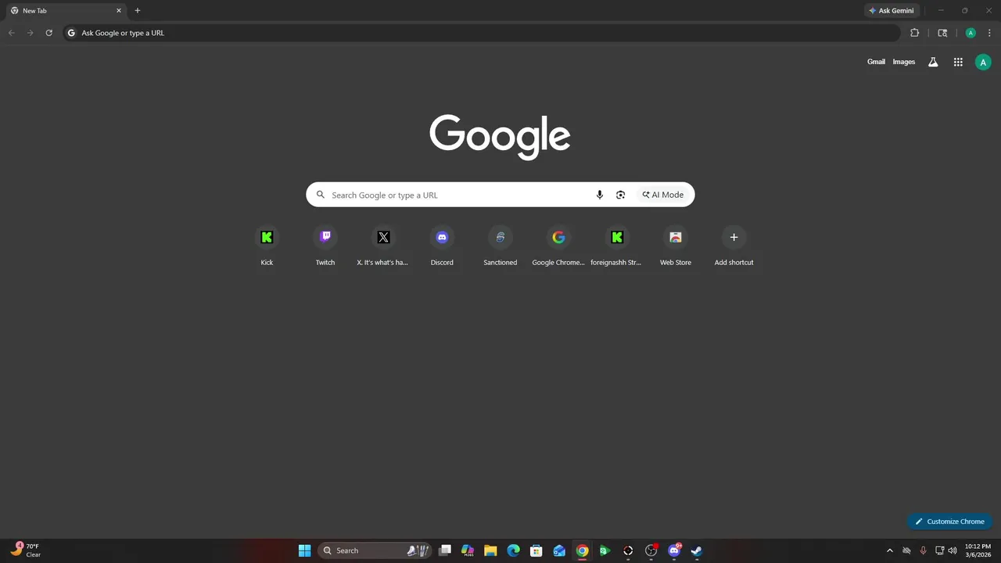Open Outlook from the taskbar
Screen dimensions: 1001x563
coord(559,550)
